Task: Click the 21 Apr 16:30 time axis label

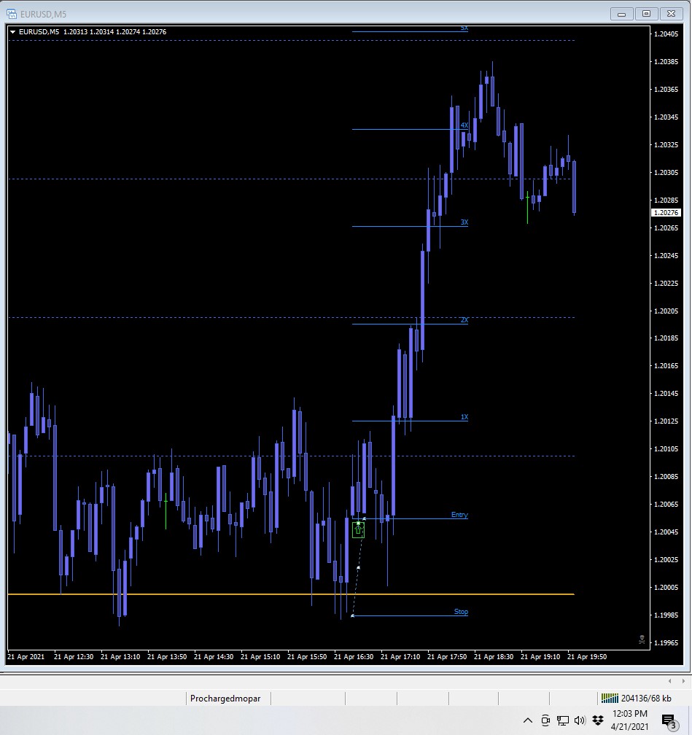Action: click(354, 657)
